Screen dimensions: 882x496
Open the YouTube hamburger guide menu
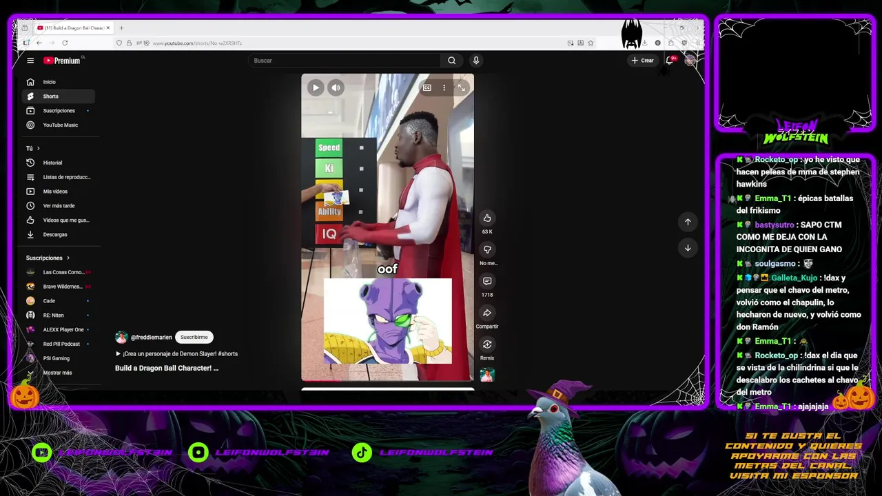point(30,61)
